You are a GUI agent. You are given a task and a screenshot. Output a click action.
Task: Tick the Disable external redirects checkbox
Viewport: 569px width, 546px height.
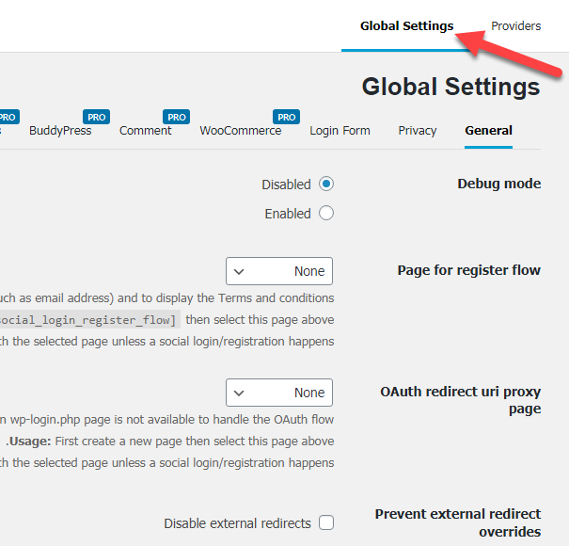click(x=325, y=522)
